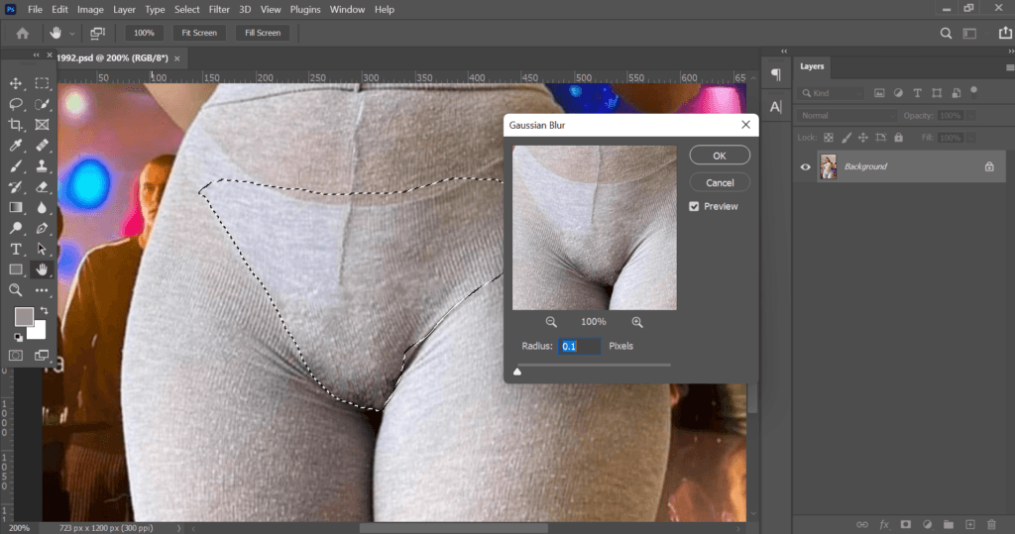Select the Quick Selection tool
The height and width of the screenshot is (534, 1015).
42,104
